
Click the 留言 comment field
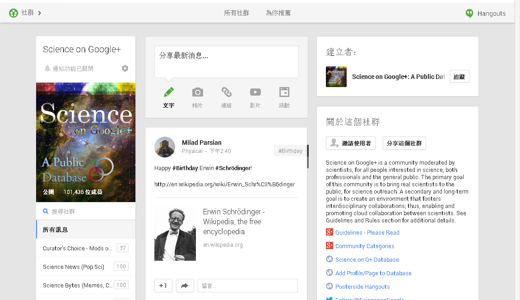(x=248, y=286)
